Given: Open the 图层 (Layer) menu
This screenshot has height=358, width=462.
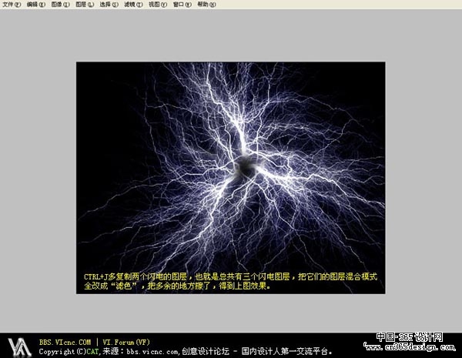Looking at the screenshot, I should (85, 5).
